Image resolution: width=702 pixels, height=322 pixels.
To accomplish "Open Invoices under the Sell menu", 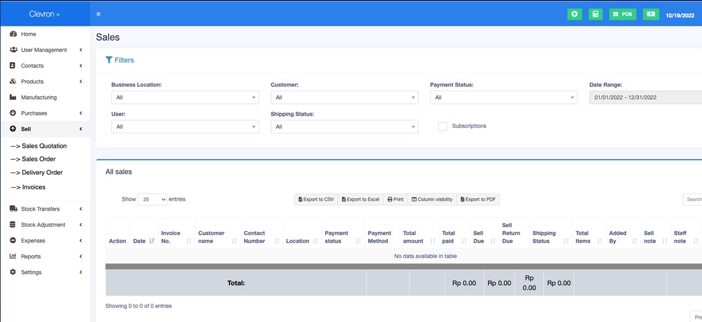I will pyautogui.click(x=33, y=187).
